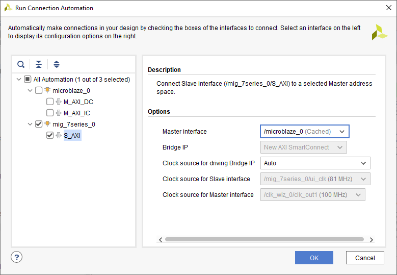Click 'Clock source for Slave interface' label

(x=206, y=179)
